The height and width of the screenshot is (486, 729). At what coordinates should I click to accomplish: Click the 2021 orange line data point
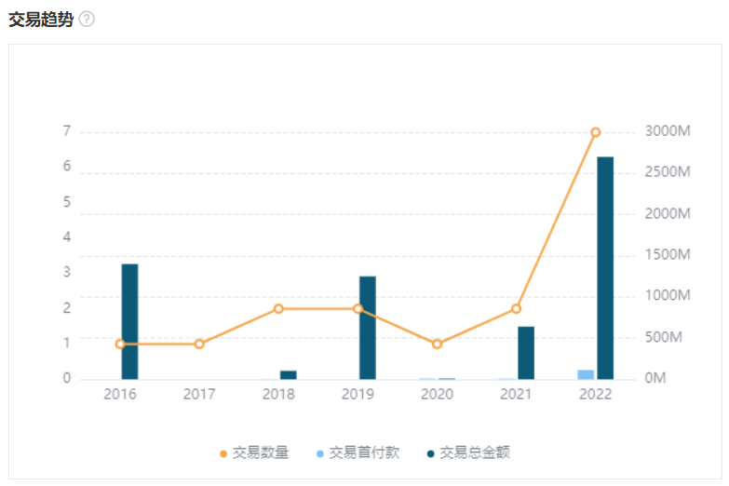[x=516, y=308]
